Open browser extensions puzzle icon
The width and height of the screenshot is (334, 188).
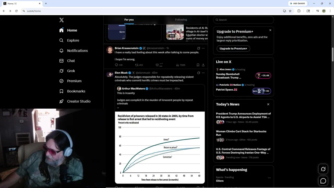[x=299, y=11]
